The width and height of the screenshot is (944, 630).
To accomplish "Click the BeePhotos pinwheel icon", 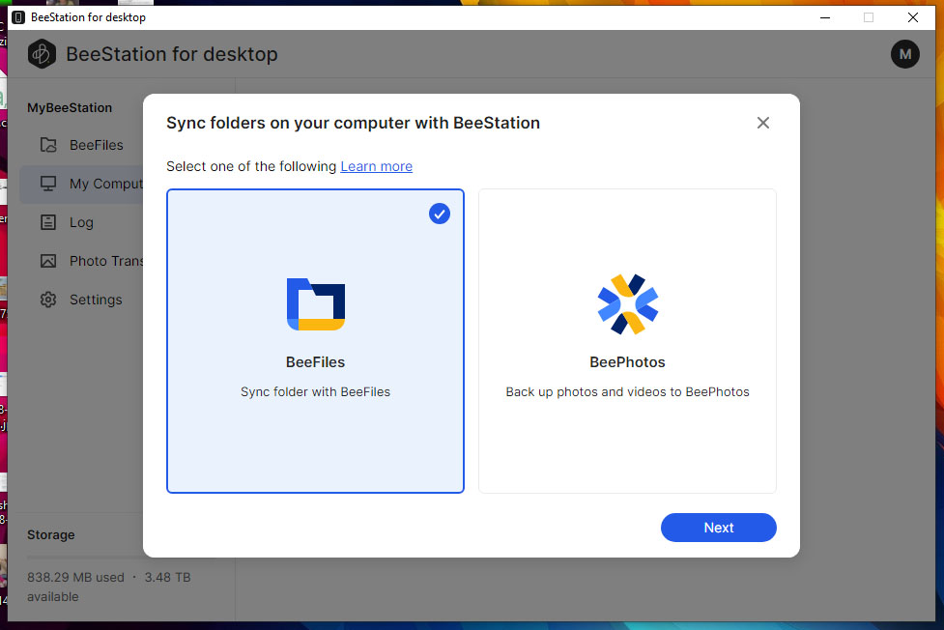I will 627,304.
